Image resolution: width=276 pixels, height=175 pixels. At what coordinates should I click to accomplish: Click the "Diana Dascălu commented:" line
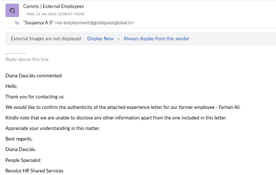(34, 76)
